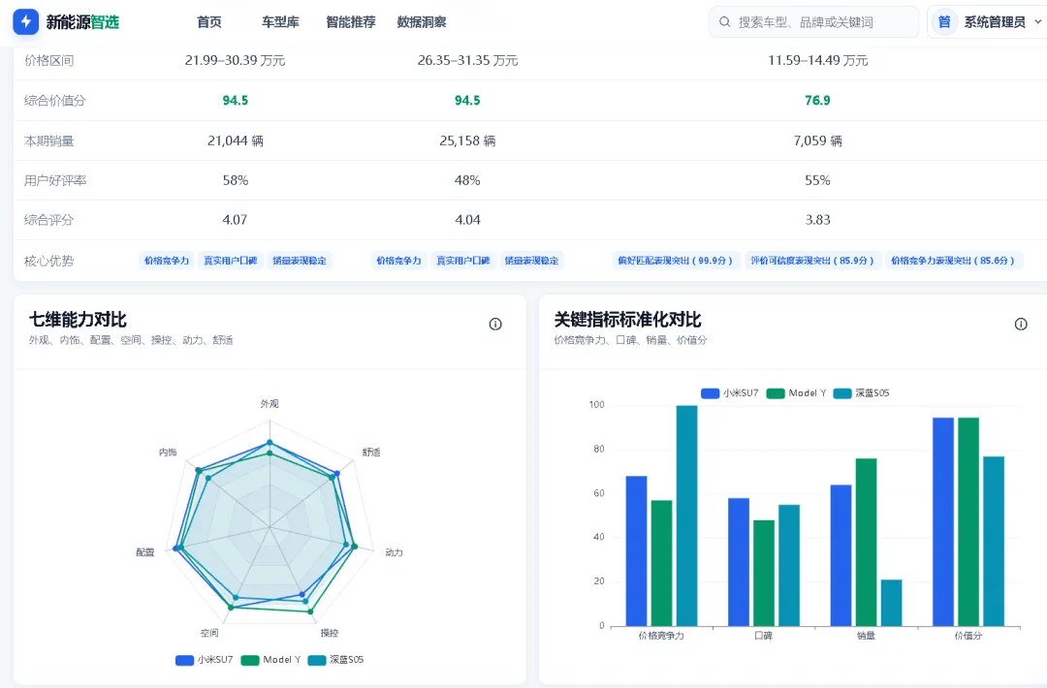
Task: Open info icon on 七维能力对比 card
Action: (x=495, y=325)
